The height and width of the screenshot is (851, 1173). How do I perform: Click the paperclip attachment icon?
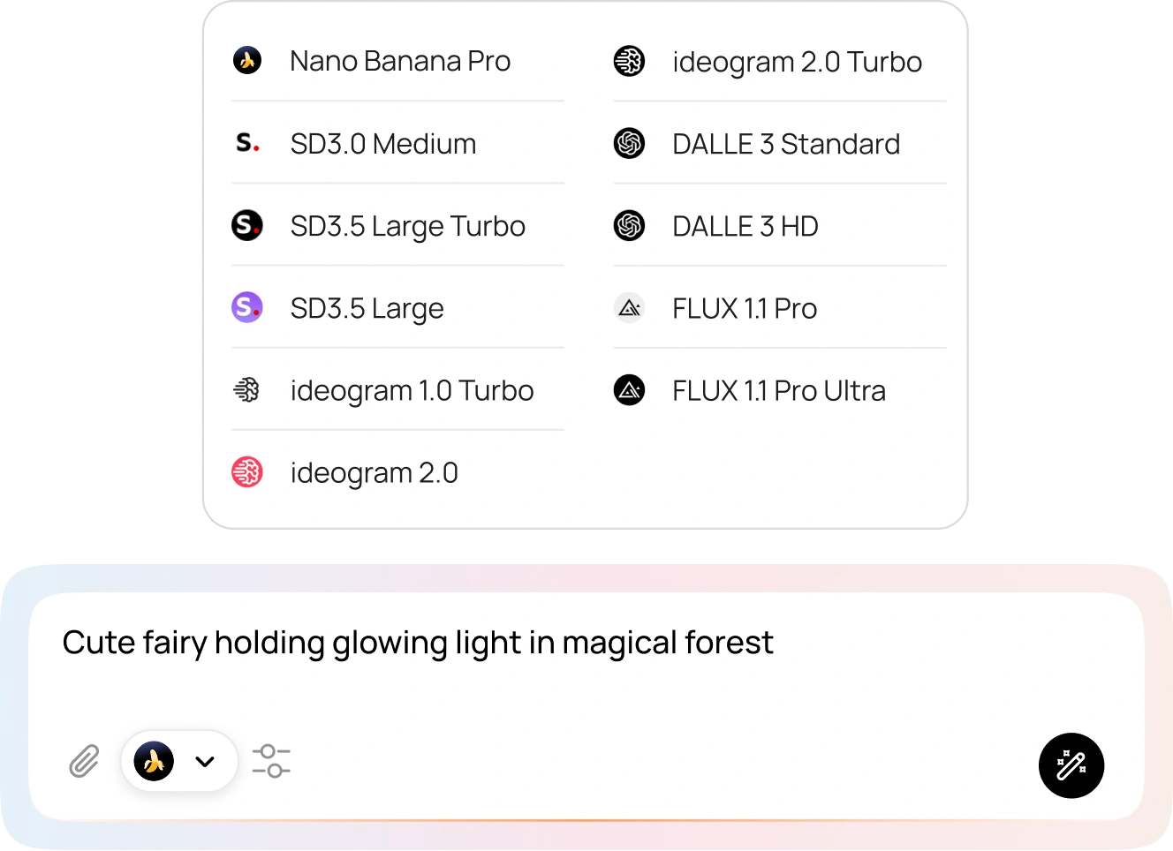click(x=84, y=761)
